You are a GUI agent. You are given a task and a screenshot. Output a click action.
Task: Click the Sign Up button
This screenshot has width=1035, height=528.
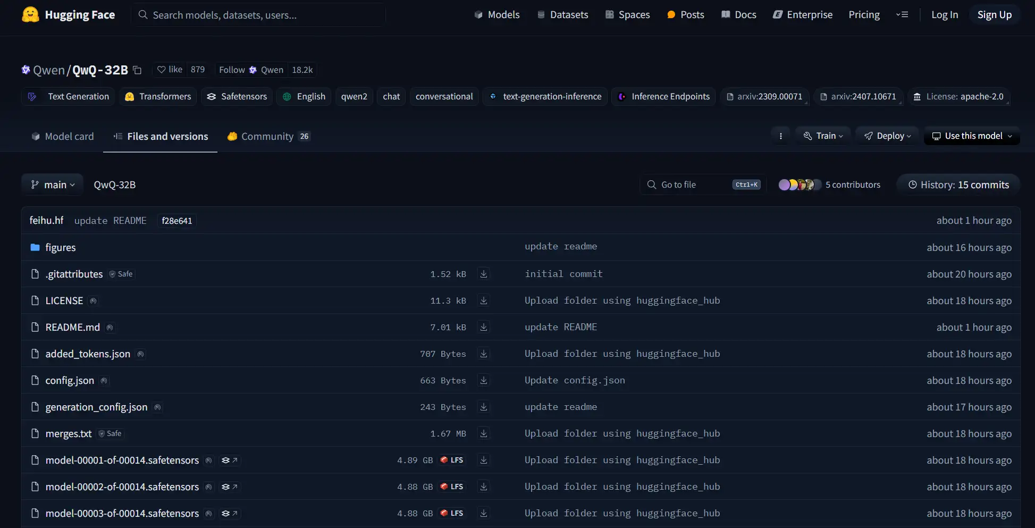click(x=995, y=15)
